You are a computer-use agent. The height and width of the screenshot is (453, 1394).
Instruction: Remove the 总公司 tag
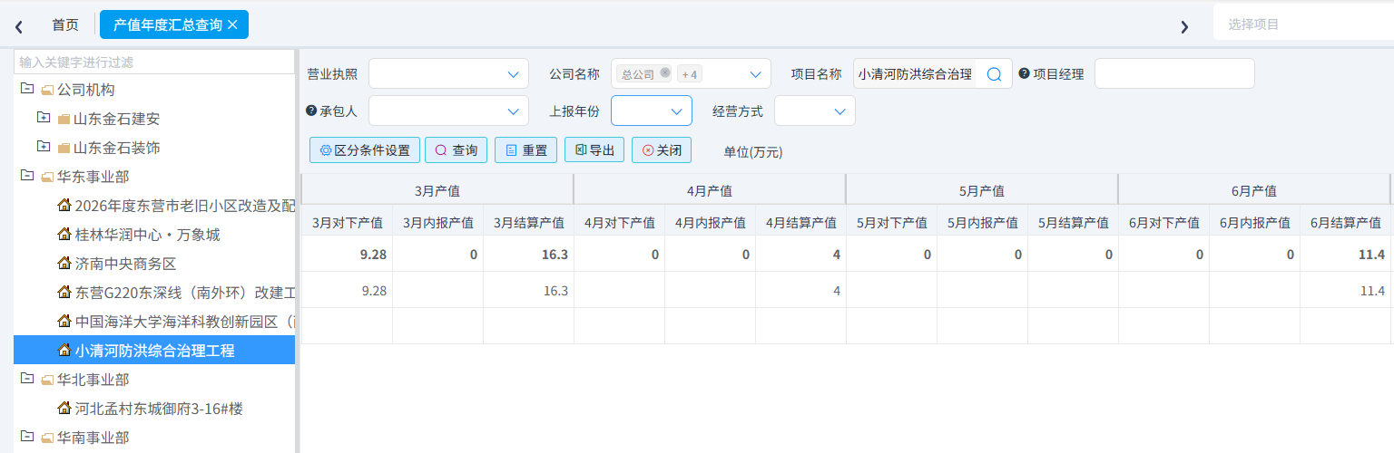tap(665, 73)
